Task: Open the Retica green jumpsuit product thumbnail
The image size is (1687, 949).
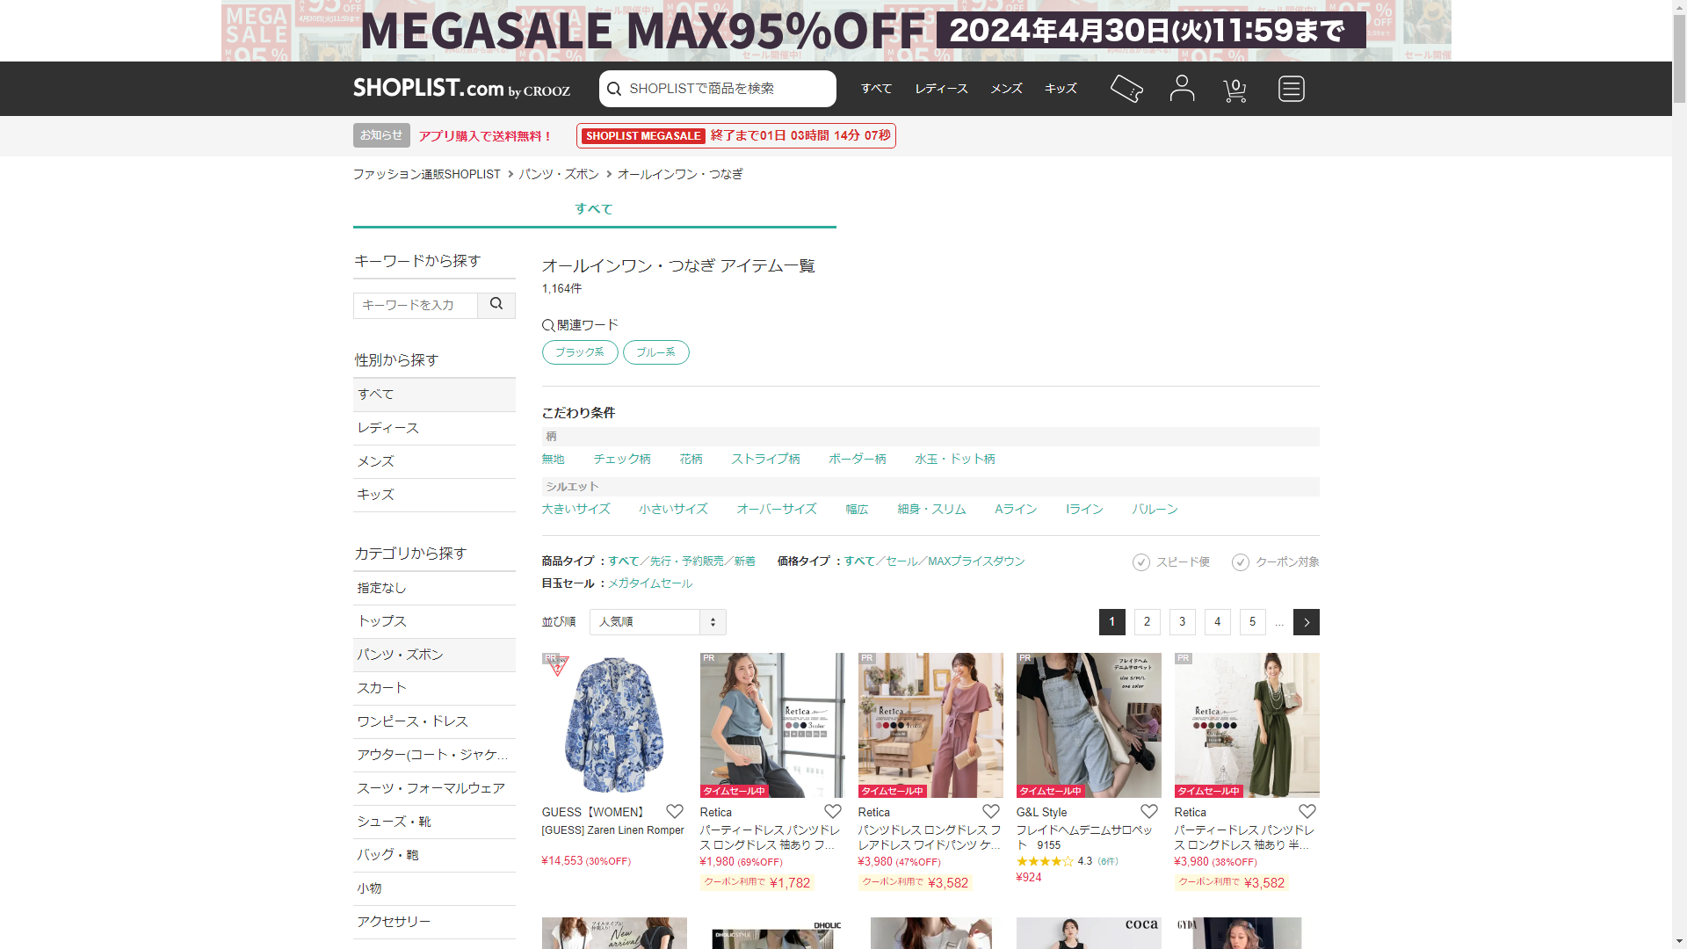Action: tap(1247, 725)
